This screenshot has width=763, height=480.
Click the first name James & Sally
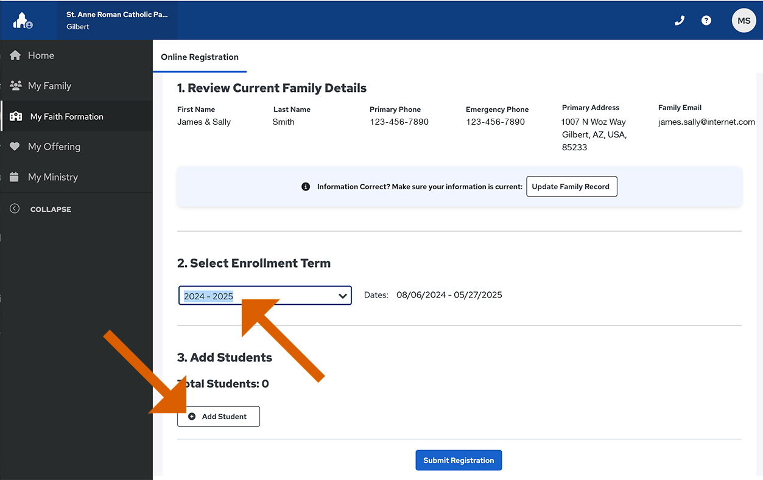click(204, 122)
